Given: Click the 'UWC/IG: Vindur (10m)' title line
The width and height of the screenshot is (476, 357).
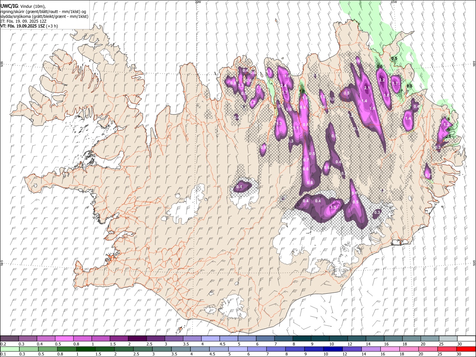Looking at the screenshot, I should click(x=23, y=6).
